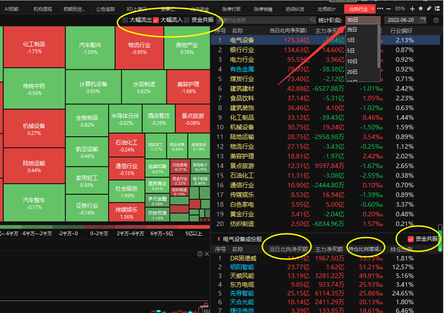The height and width of the screenshot is (313, 444).
Task: Click the search magnifier icon in industry search
Action: (313, 20)
